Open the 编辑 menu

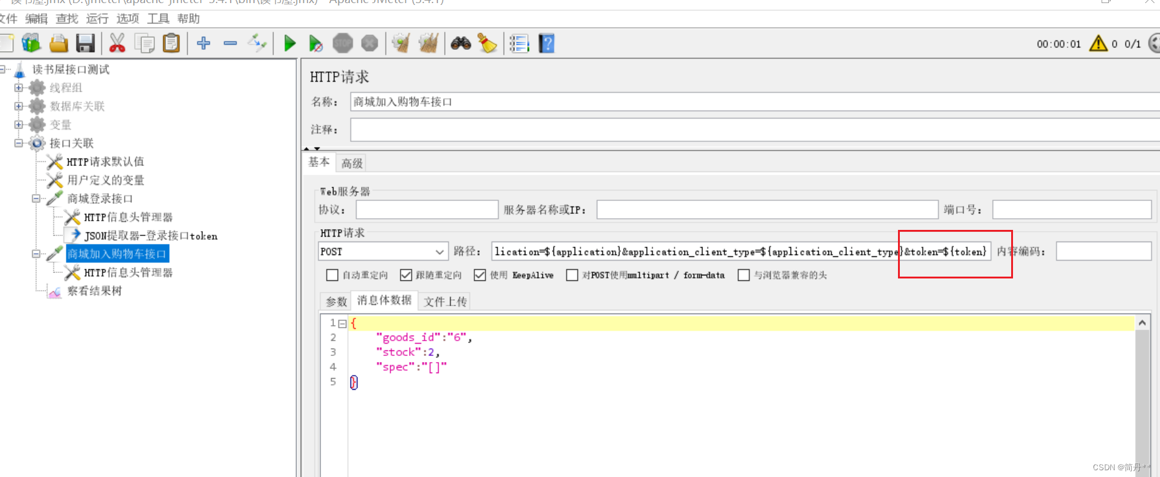pyautogui.click(x=36, y=19)
